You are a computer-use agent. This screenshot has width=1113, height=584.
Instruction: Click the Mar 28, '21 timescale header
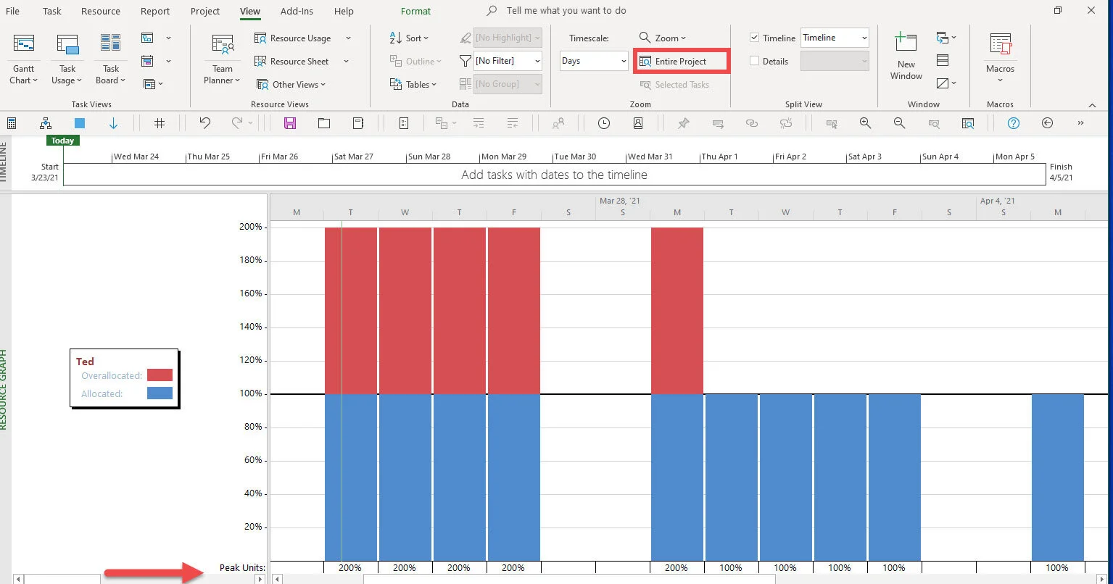[619, 201]
